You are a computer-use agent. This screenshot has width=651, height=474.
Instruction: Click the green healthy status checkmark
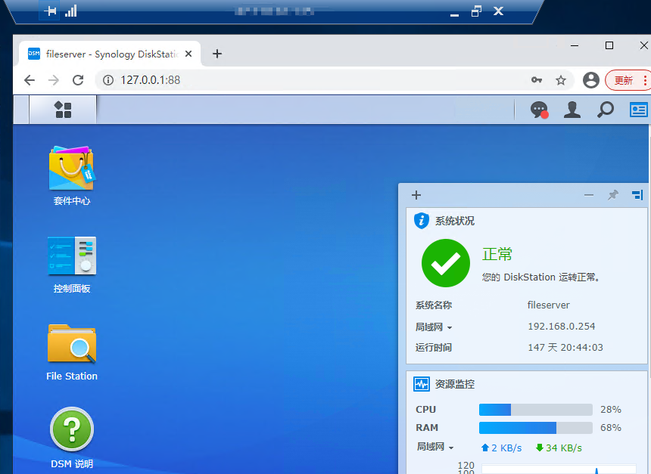(446, 263)
